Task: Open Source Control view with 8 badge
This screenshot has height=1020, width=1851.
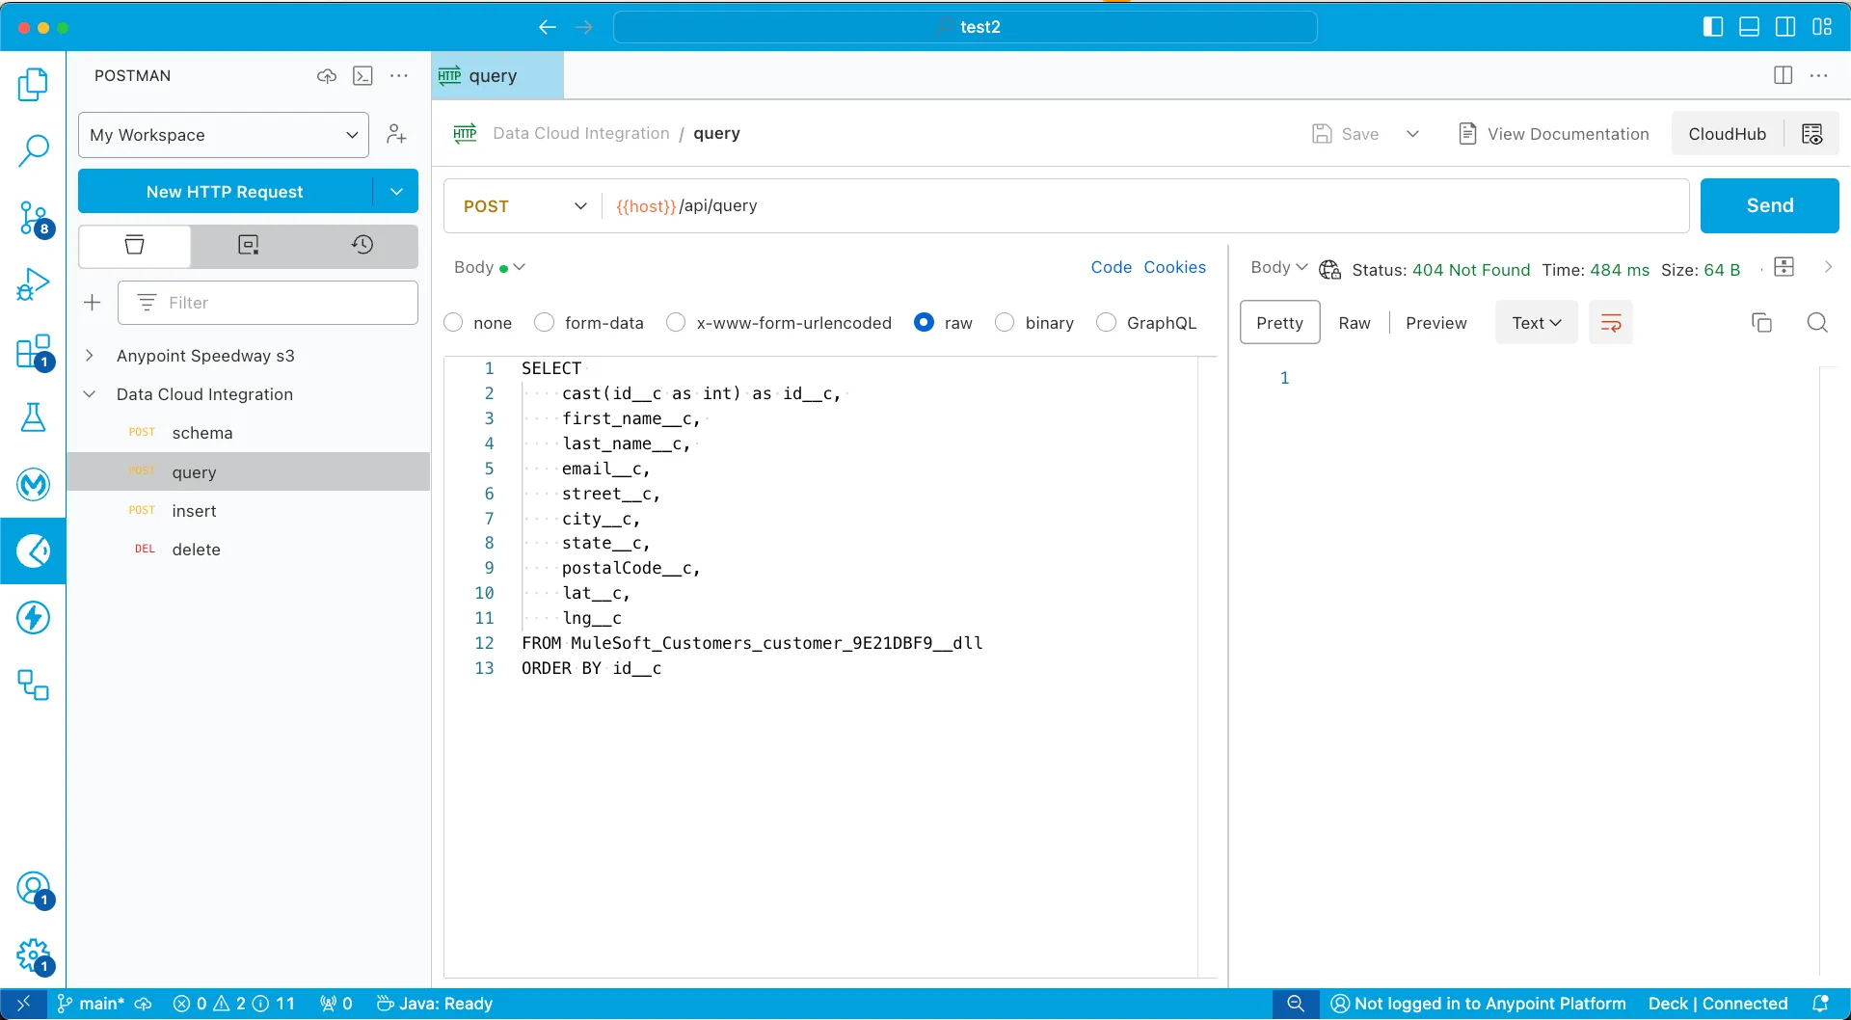Action: [x=33, y=219]
